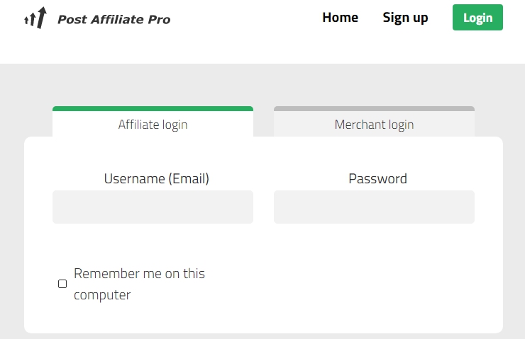This screenshot has height=339, width=525.
Task: Go to the Home page
Action: [x=340, y=18]
